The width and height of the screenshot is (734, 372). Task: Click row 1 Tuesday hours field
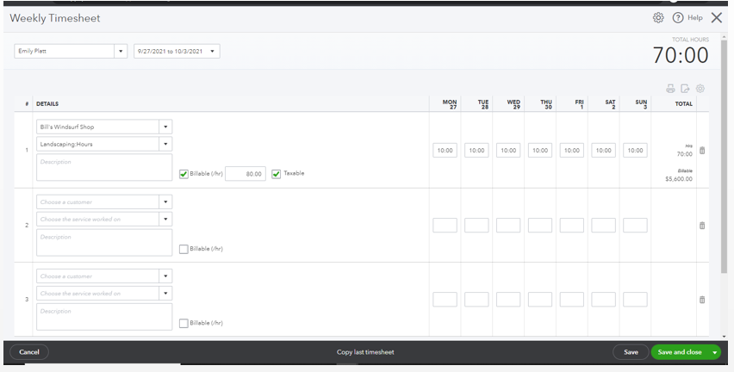point(476,150)
